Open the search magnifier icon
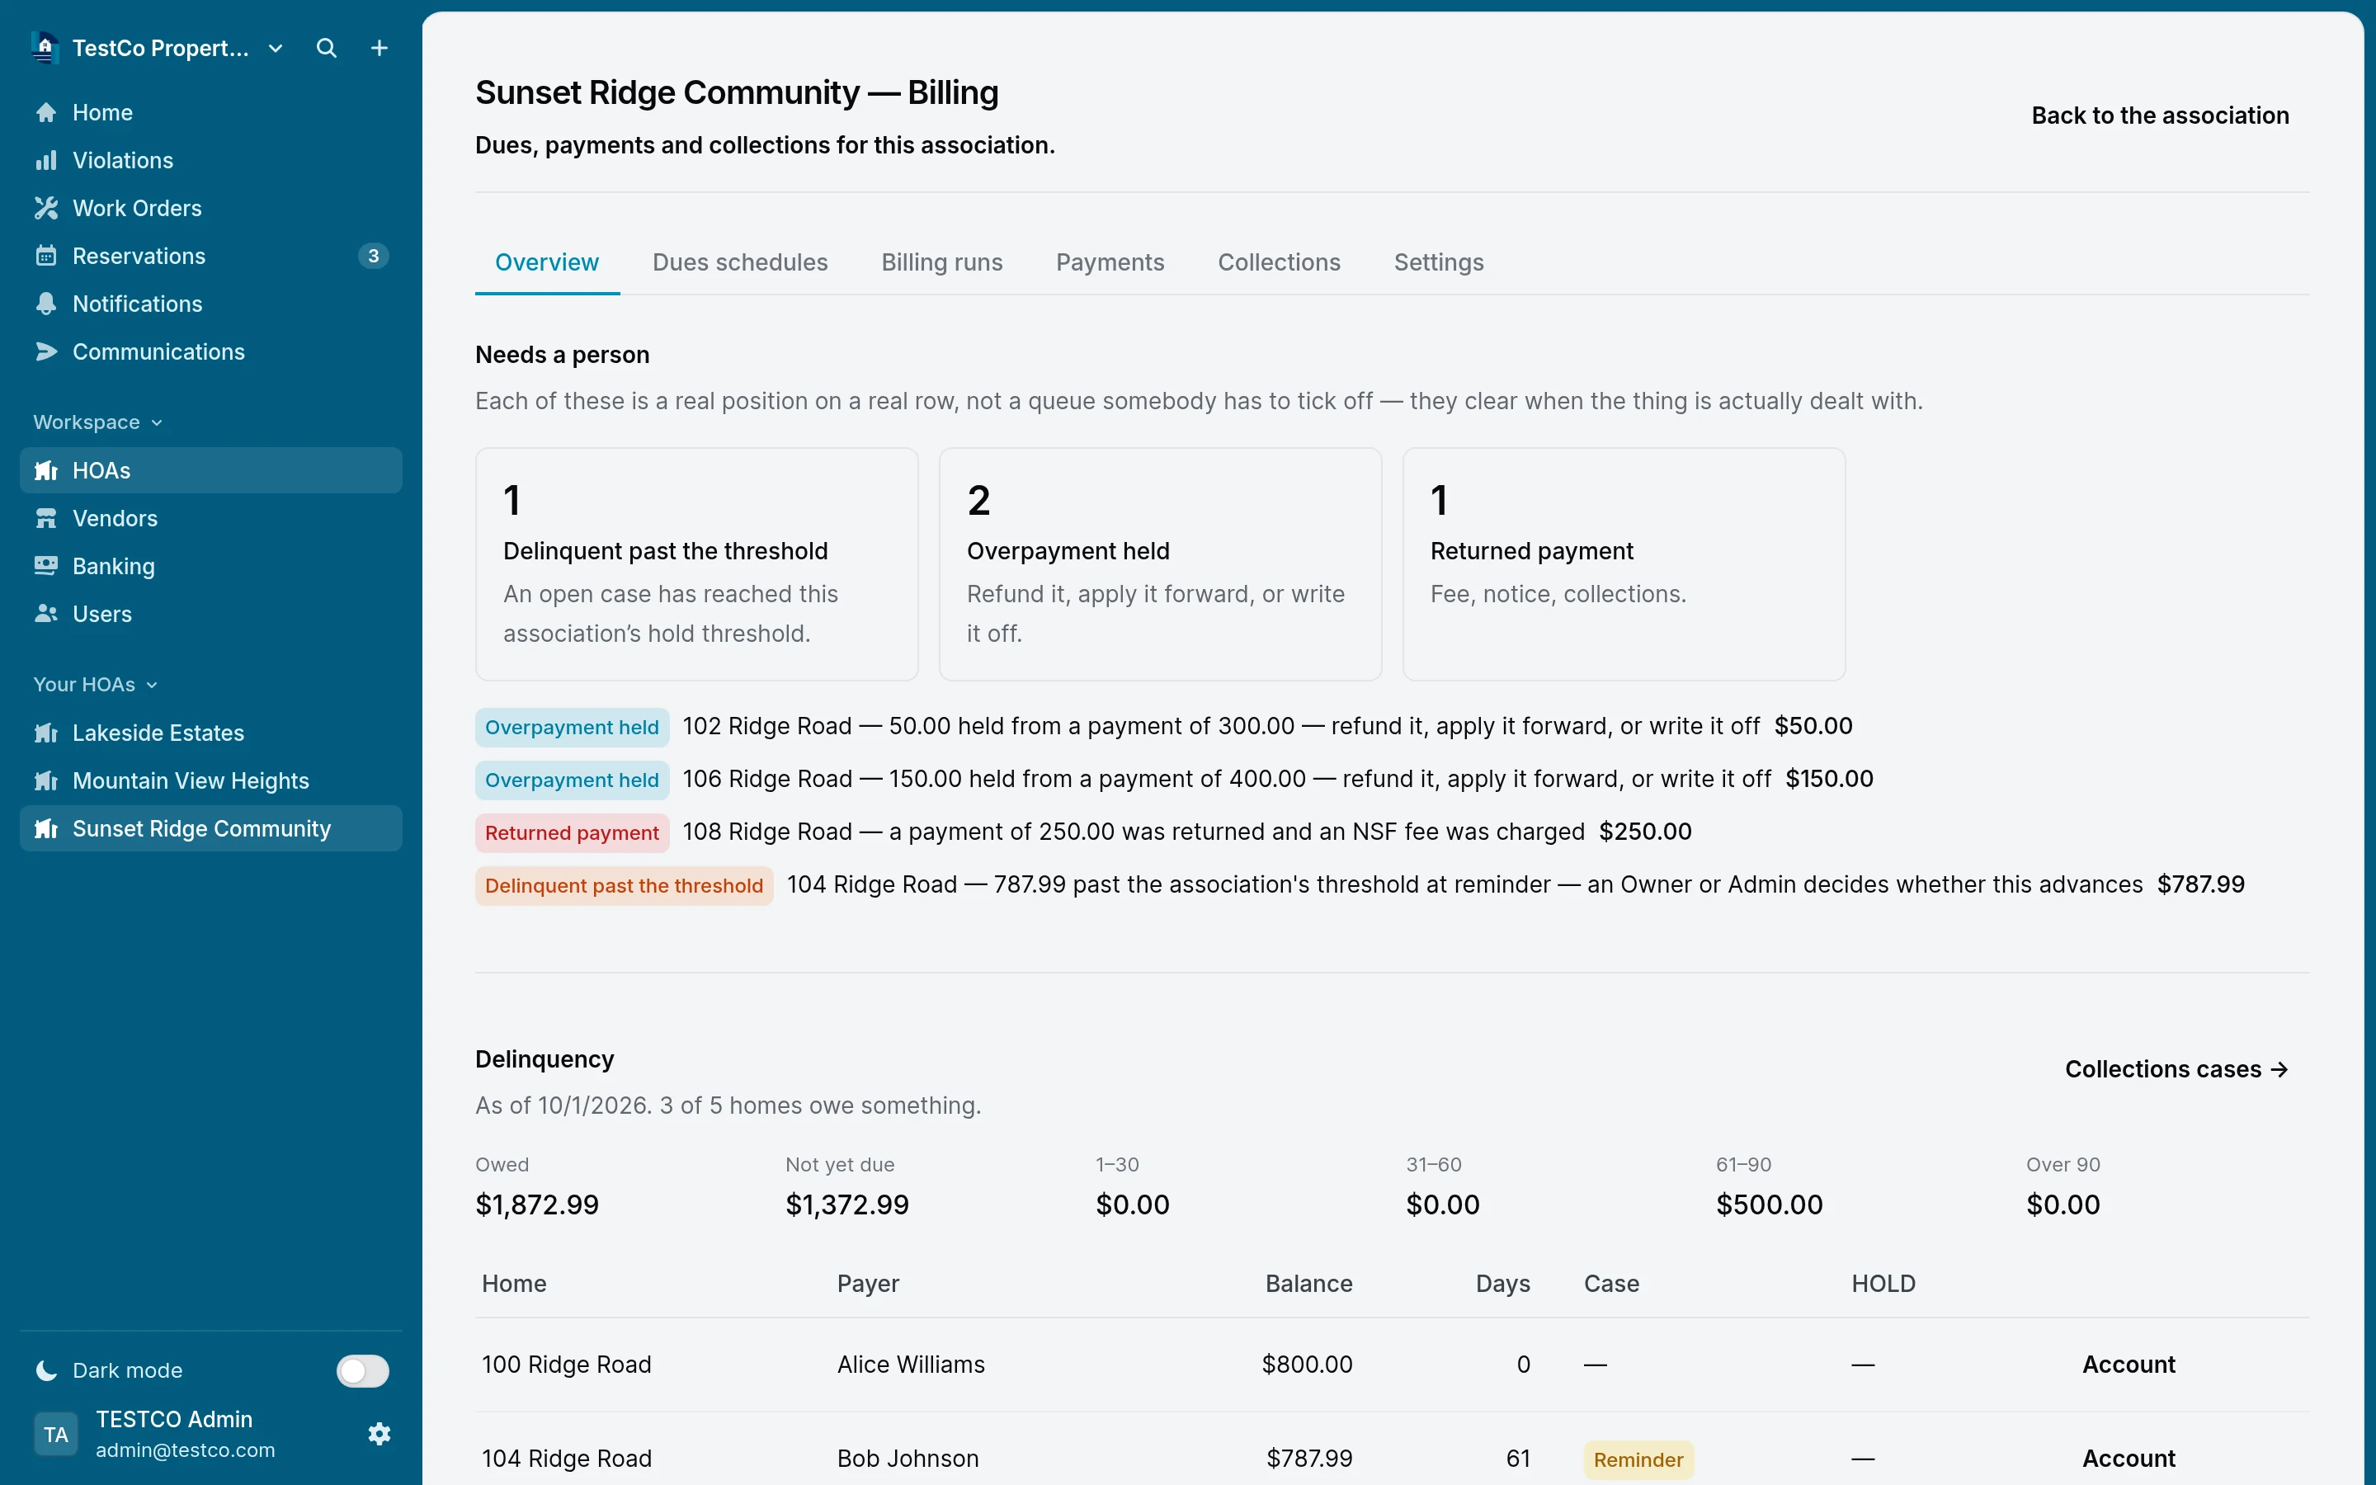Viewport: 2376px width, 1485px height. 326,48
